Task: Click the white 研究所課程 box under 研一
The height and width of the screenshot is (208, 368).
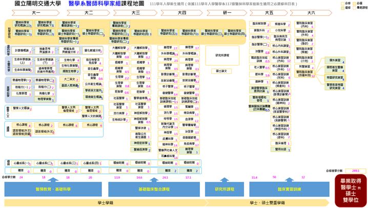Action: pos(222,55)
